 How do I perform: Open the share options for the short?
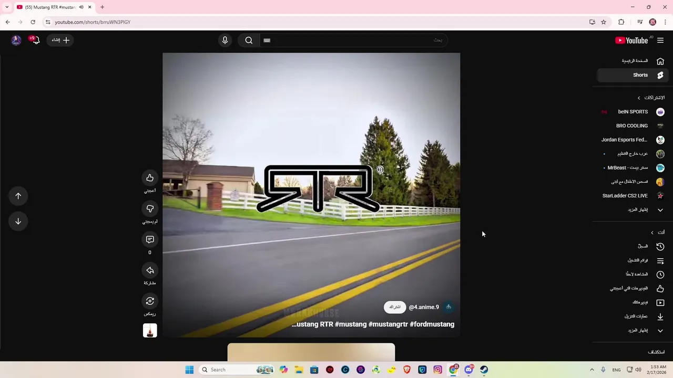pos(150,270)
